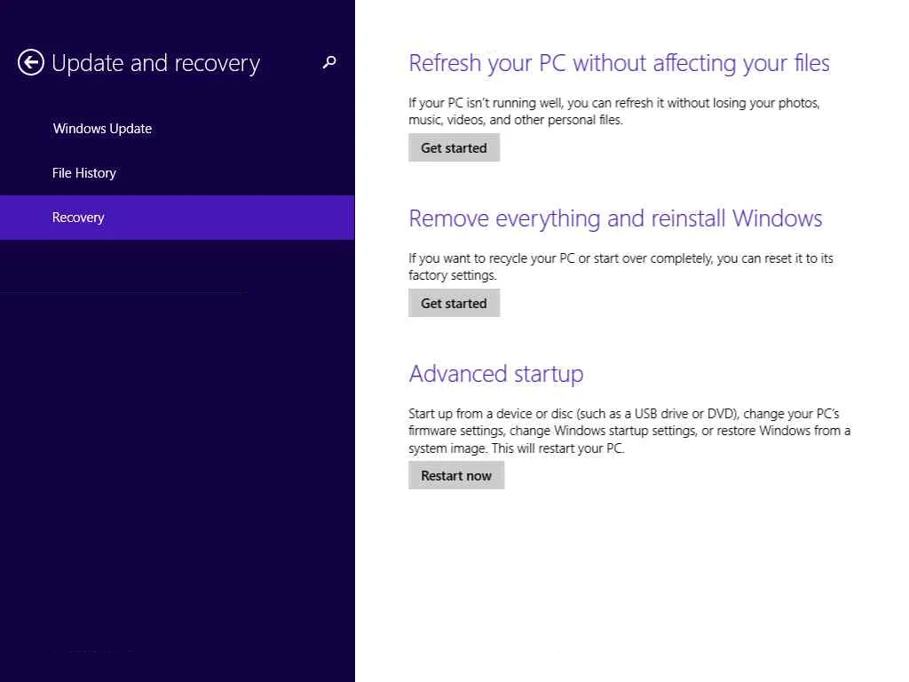The height and width of the screenshot is (682, 909).
Task: Click the Update and recovery page title
Action: click(x=156, y=64)
